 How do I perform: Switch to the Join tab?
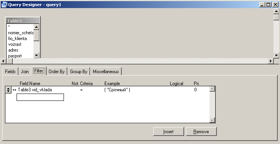click(25, 72)
